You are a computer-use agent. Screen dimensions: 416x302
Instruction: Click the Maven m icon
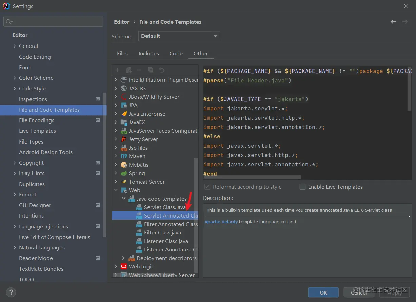click(x=124, y=156)
